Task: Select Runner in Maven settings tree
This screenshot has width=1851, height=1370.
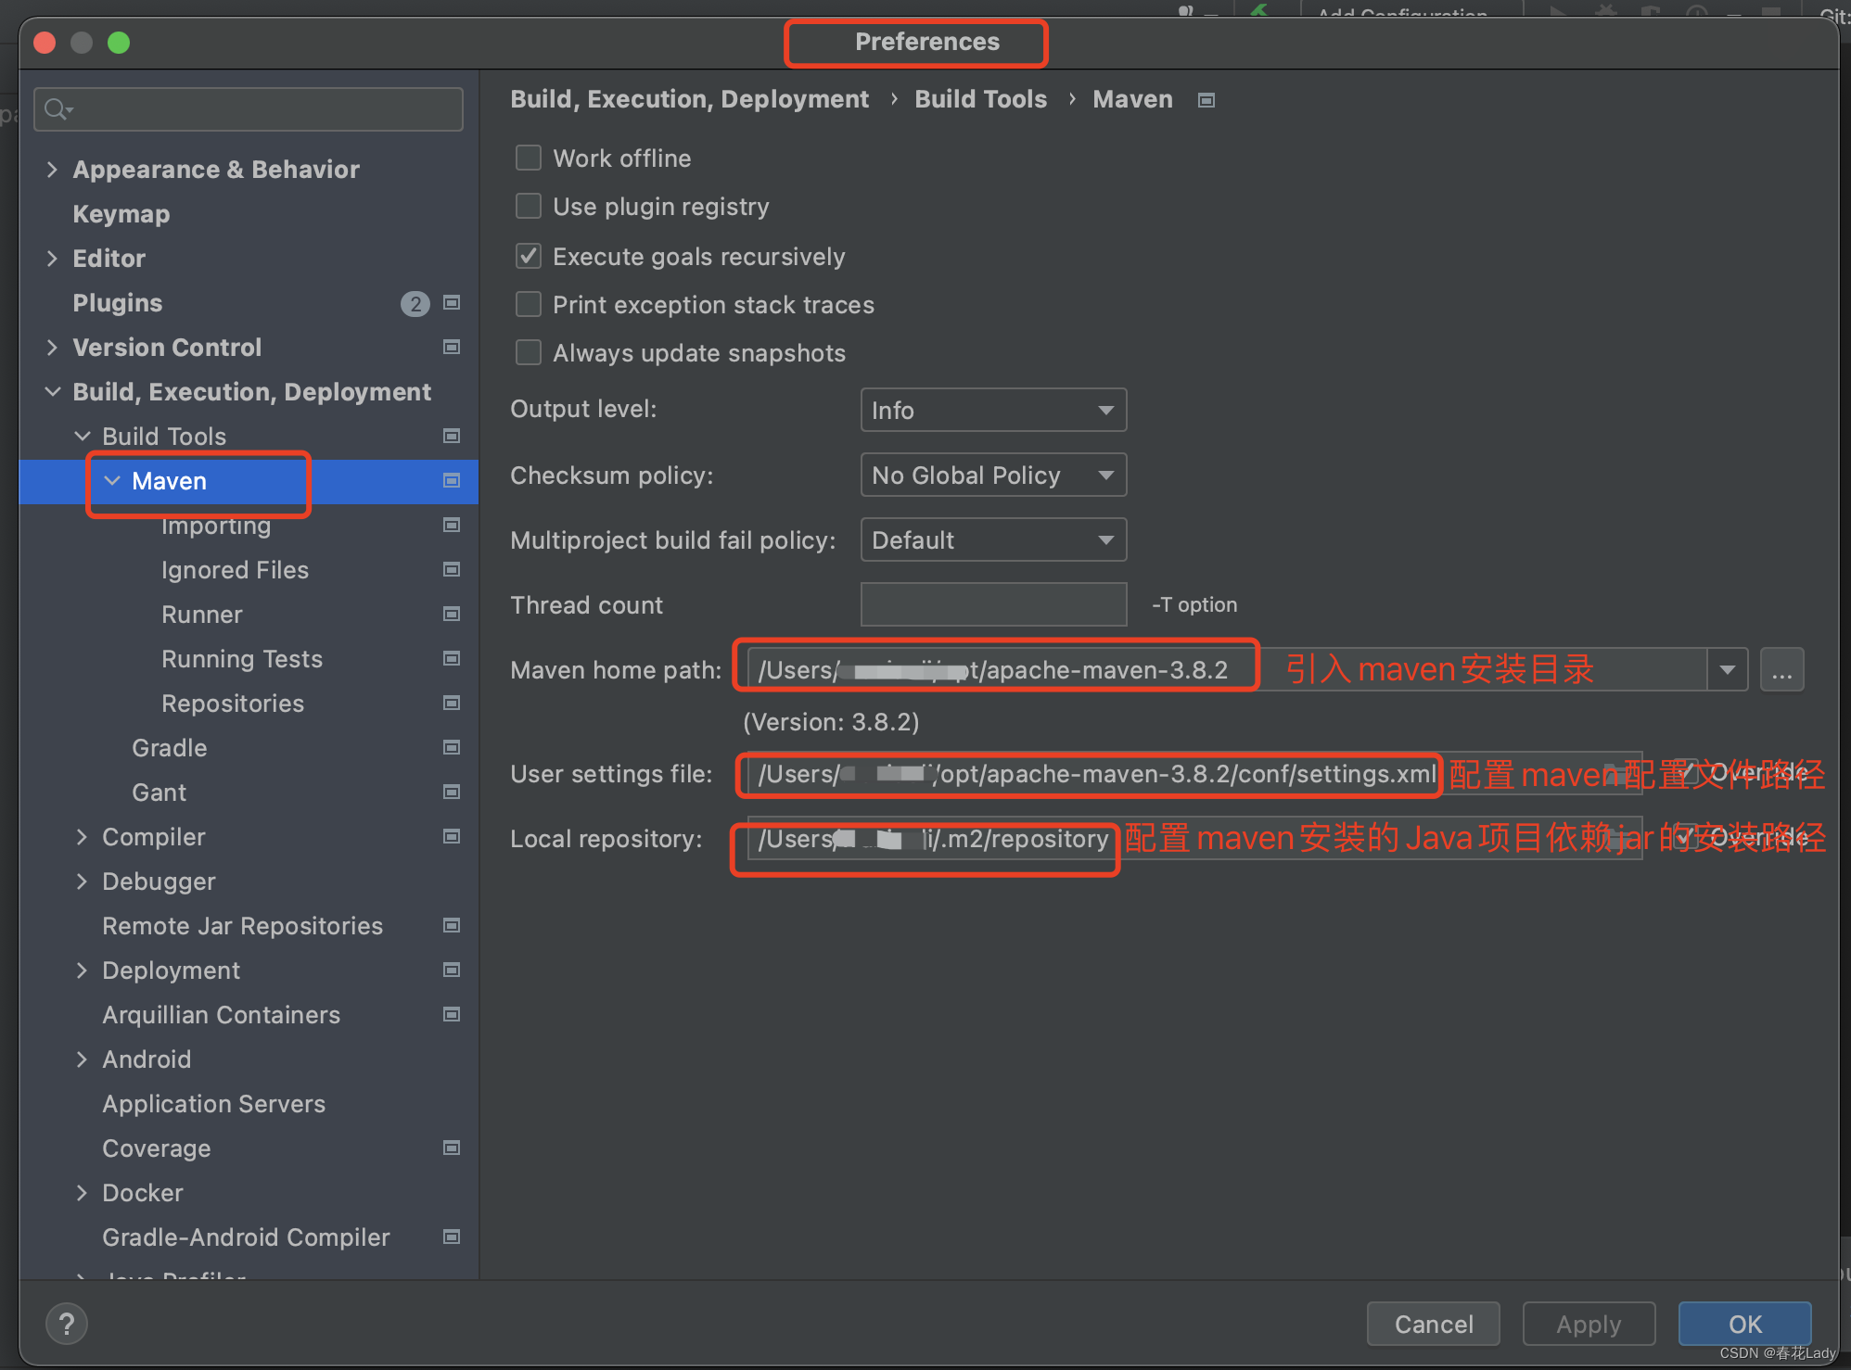Action: [202, 615]
